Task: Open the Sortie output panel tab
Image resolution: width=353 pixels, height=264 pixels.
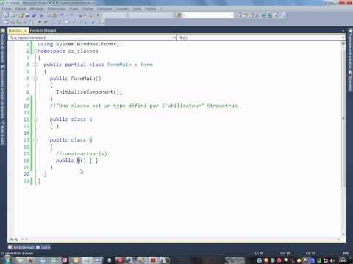Action: (43, 247)
